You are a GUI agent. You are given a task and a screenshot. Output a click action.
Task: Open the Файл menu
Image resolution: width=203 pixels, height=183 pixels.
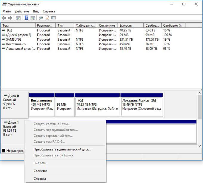(x=7, y=11)
